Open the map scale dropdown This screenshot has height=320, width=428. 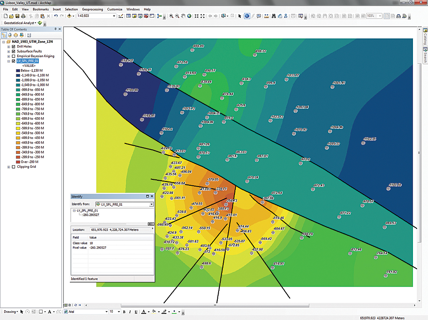coord(114,16)
